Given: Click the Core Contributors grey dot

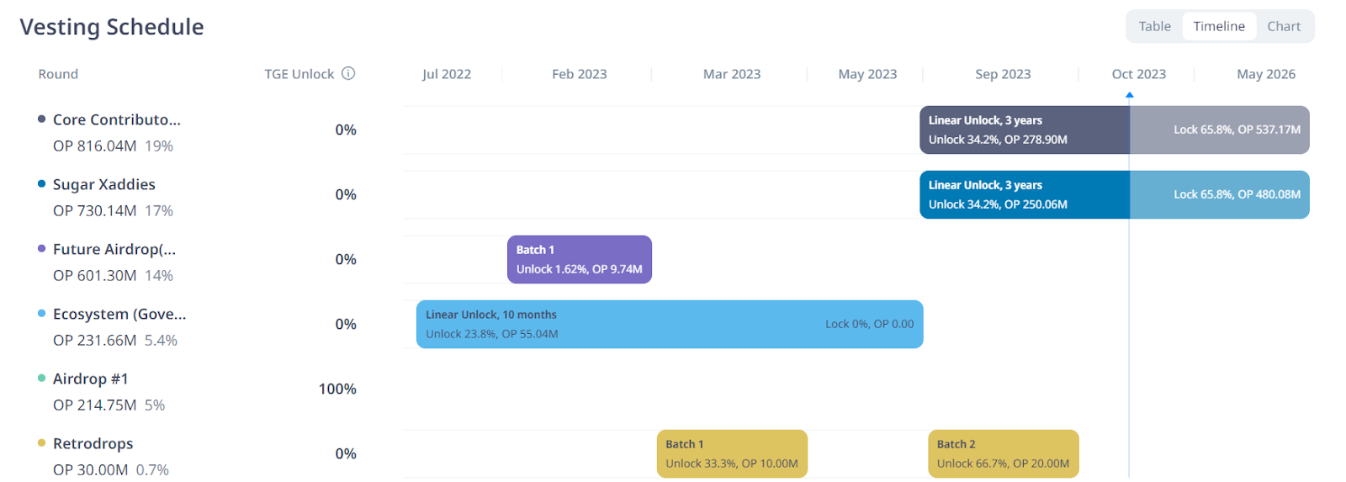Looking at the screenshot, I should click(41, 119).
